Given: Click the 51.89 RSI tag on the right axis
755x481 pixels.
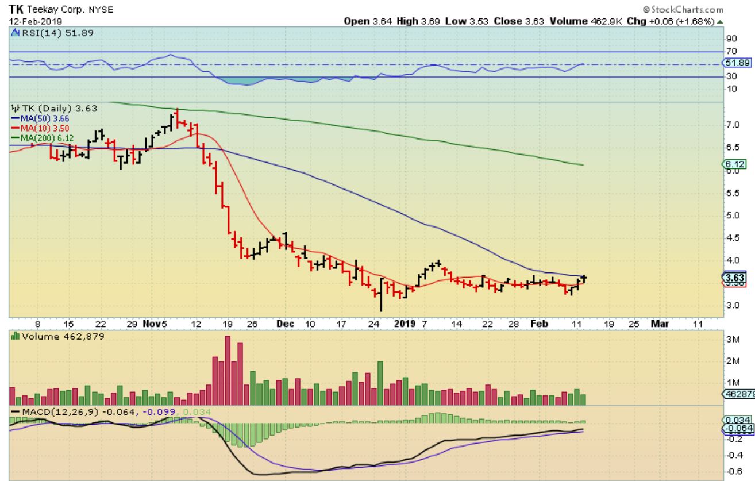Looking at the screenshot, I should point(735,63).
